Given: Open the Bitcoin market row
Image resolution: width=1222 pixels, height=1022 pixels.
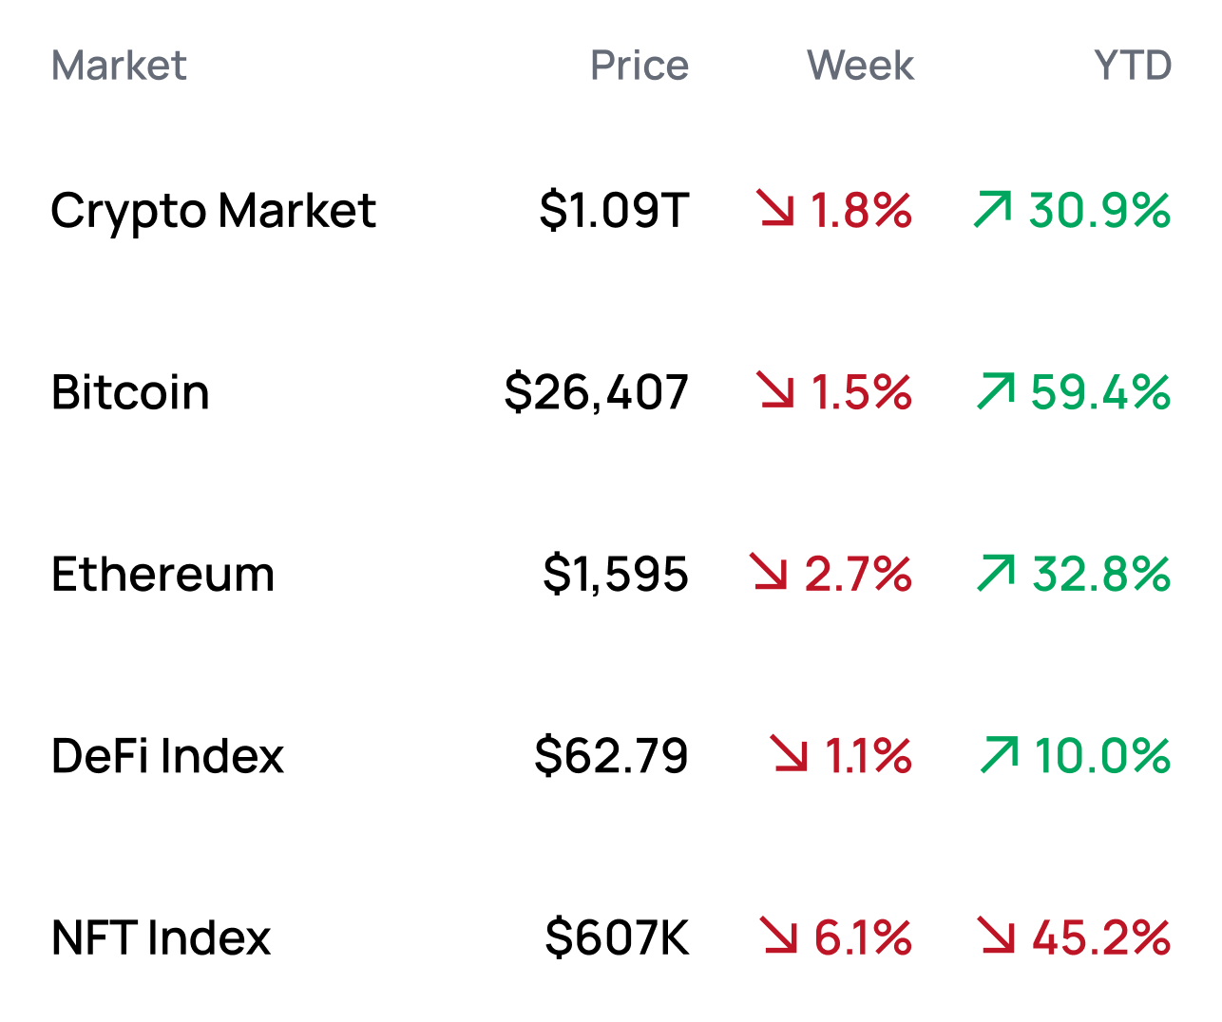Looking at the screenshot, I should (x=130, y=392).
